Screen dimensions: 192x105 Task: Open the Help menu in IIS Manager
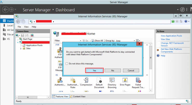pyautogui.click(x=34, y=27)
